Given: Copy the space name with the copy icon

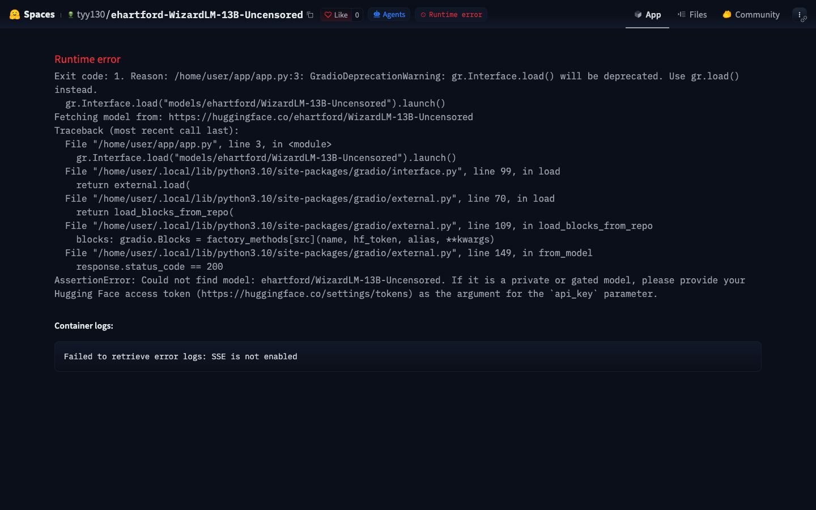Looking at the screenshot, I should pyautogui.click(x=310, y=15).
